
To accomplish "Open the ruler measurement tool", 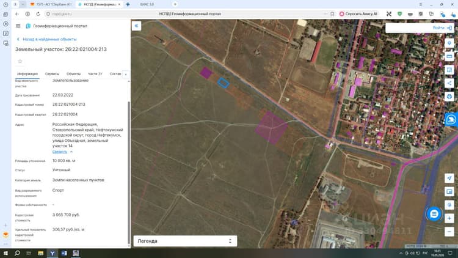I will (449, 56).
